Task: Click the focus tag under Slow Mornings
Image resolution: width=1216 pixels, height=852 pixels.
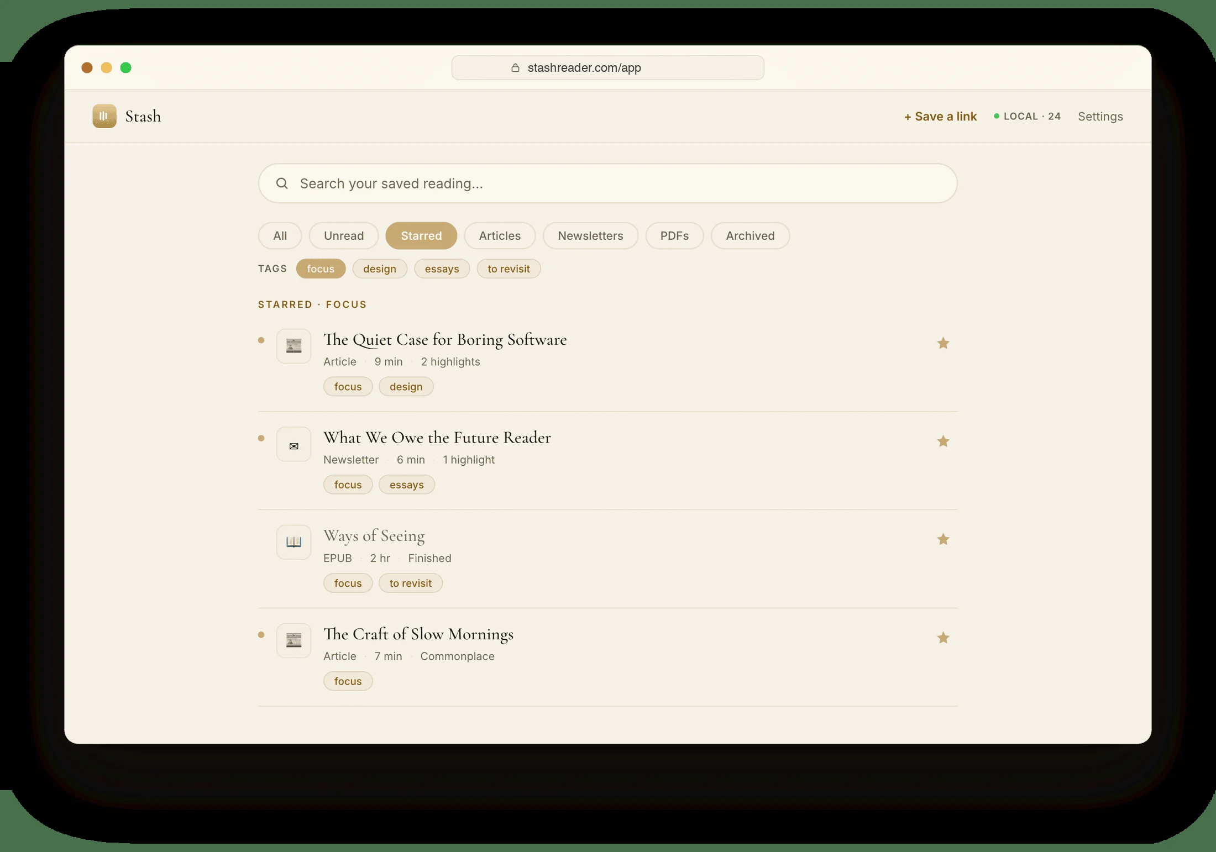Action: [x=348, y=681]
